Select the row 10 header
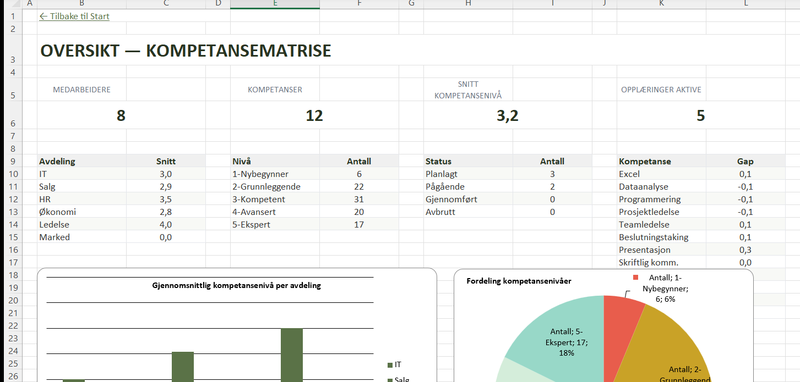Screen dimensions: 800x382 [10, 174]
